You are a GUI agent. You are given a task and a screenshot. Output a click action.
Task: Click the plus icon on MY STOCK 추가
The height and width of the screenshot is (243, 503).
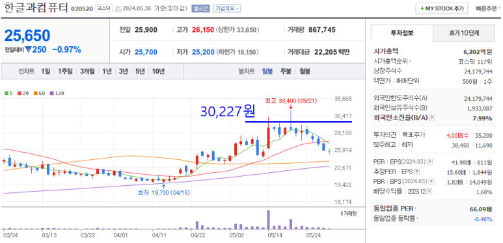click(422, 8)
